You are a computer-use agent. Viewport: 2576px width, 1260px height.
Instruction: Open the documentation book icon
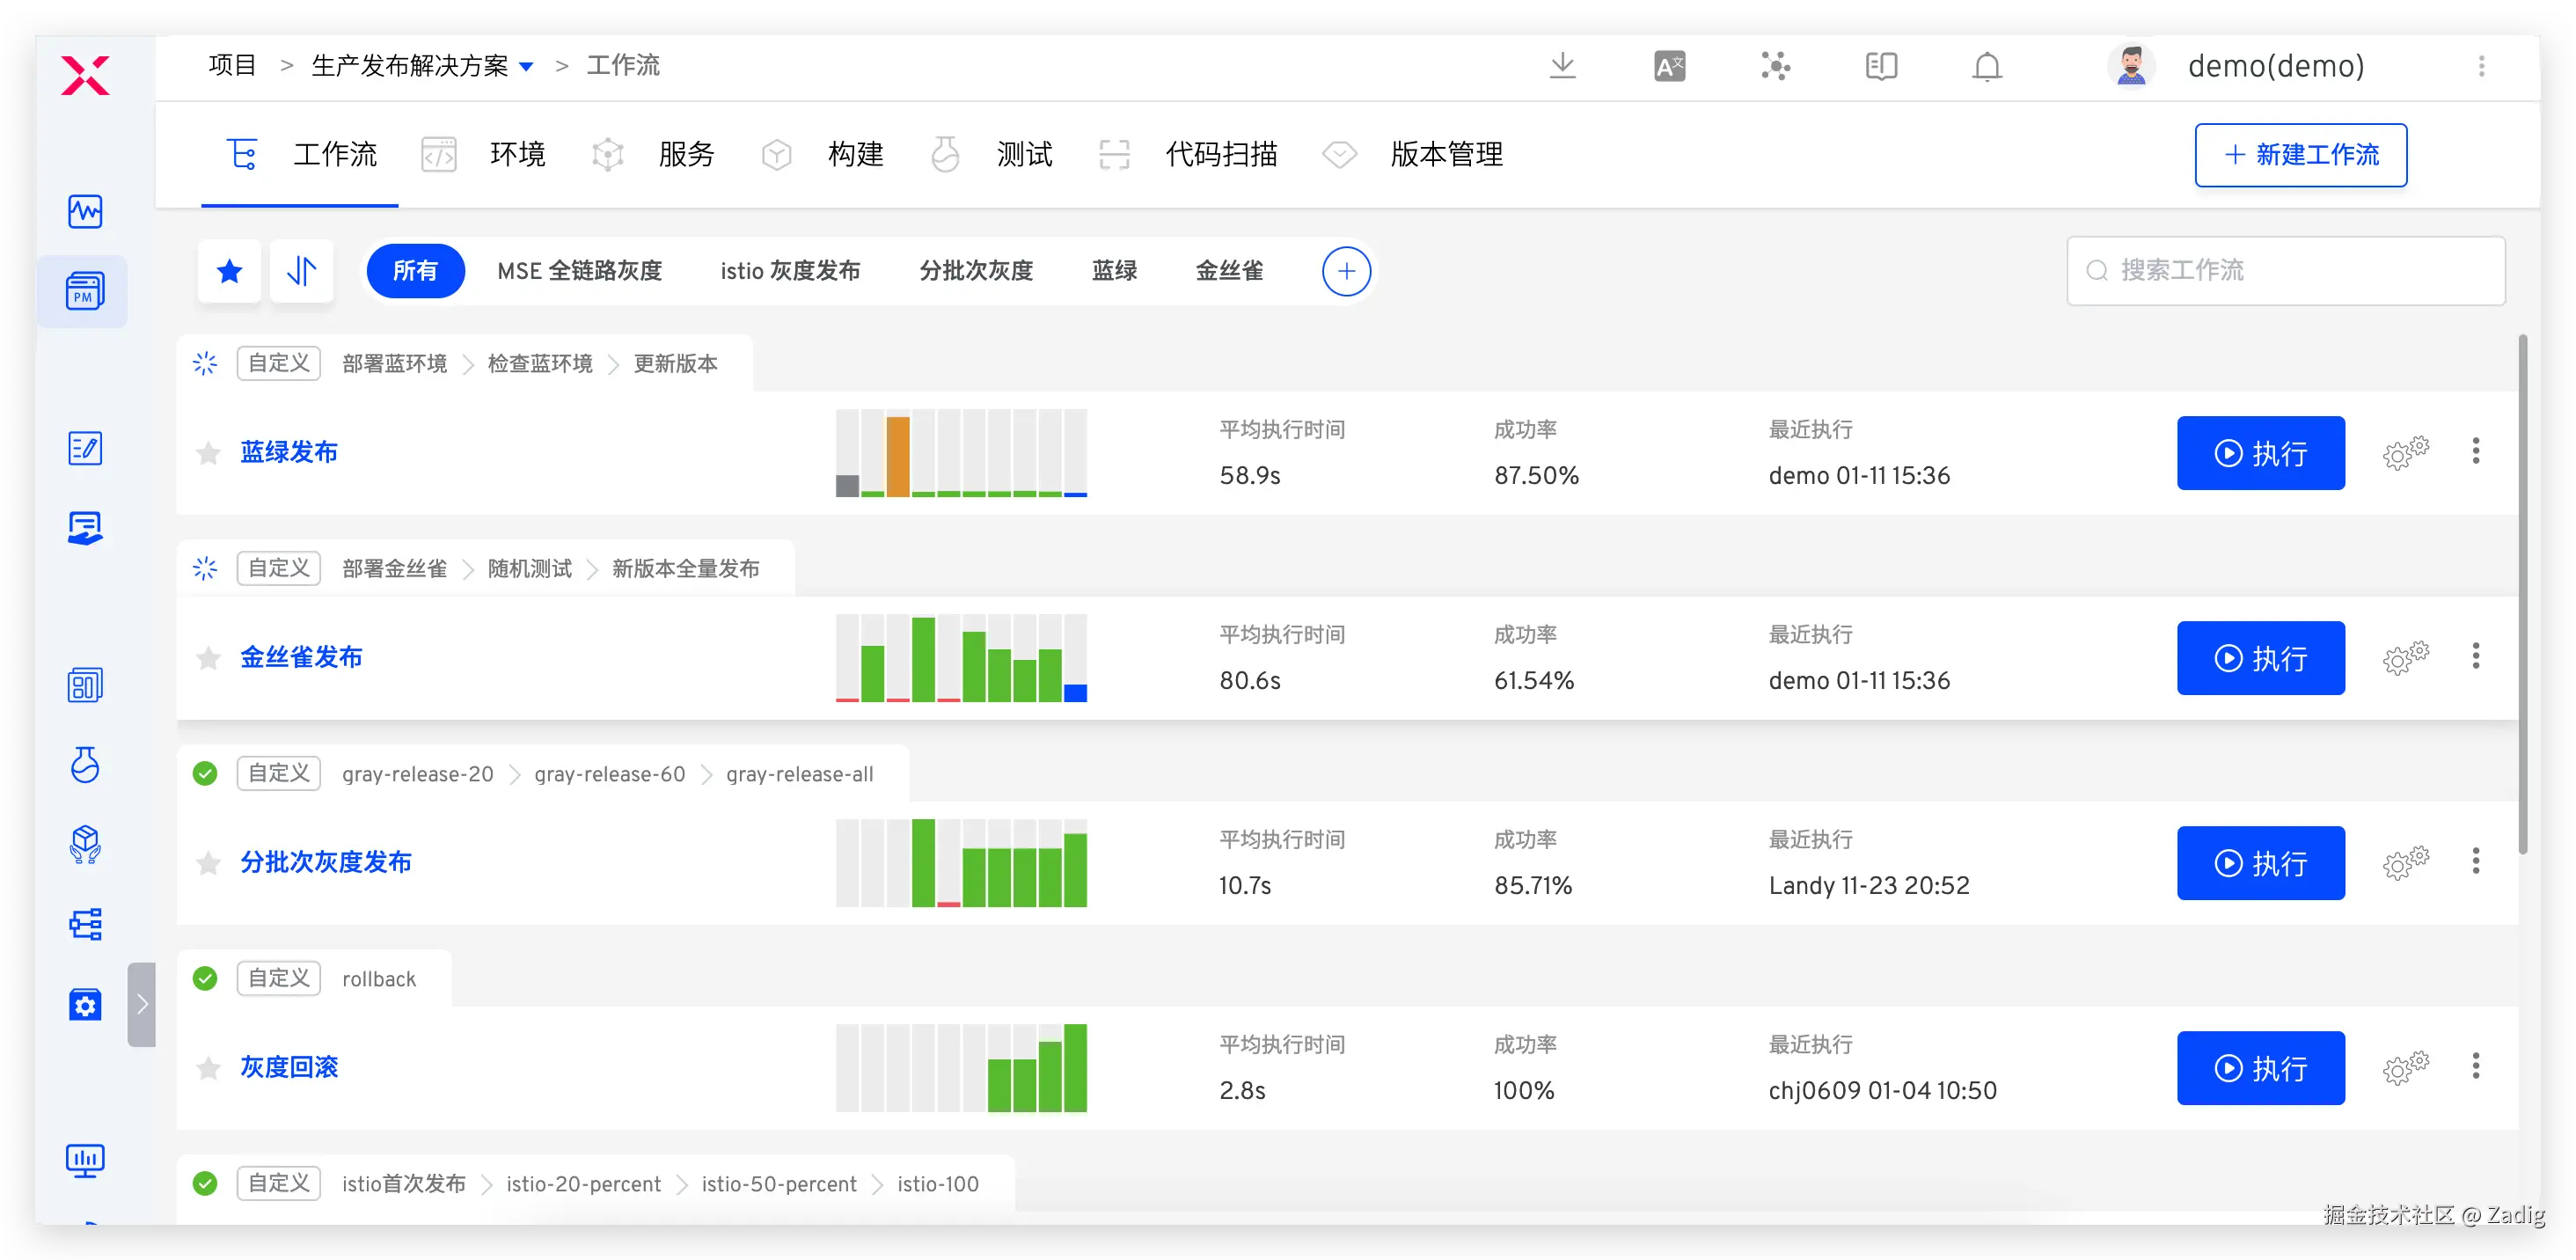pyautogui.click(x=1880, y=66)
